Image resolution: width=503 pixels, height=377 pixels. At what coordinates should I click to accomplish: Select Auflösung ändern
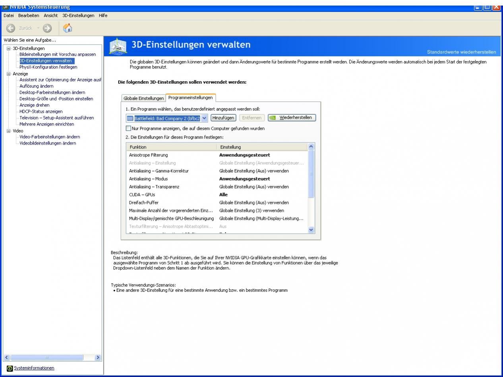36,86
